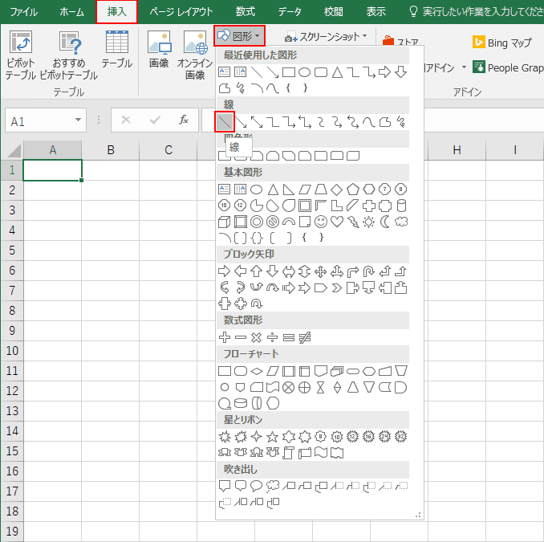Viewport: 544px width, 542px height.
Task: Pick the Cube shape in basic shapes
Action: [x=225, y=222]
